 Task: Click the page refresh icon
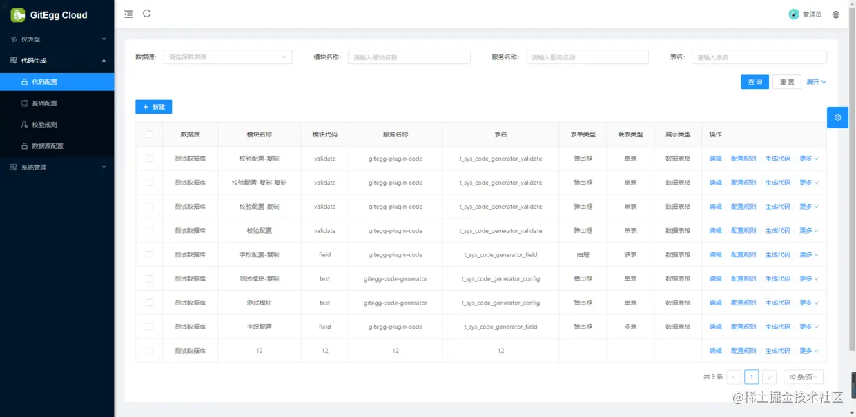(146, 14)
